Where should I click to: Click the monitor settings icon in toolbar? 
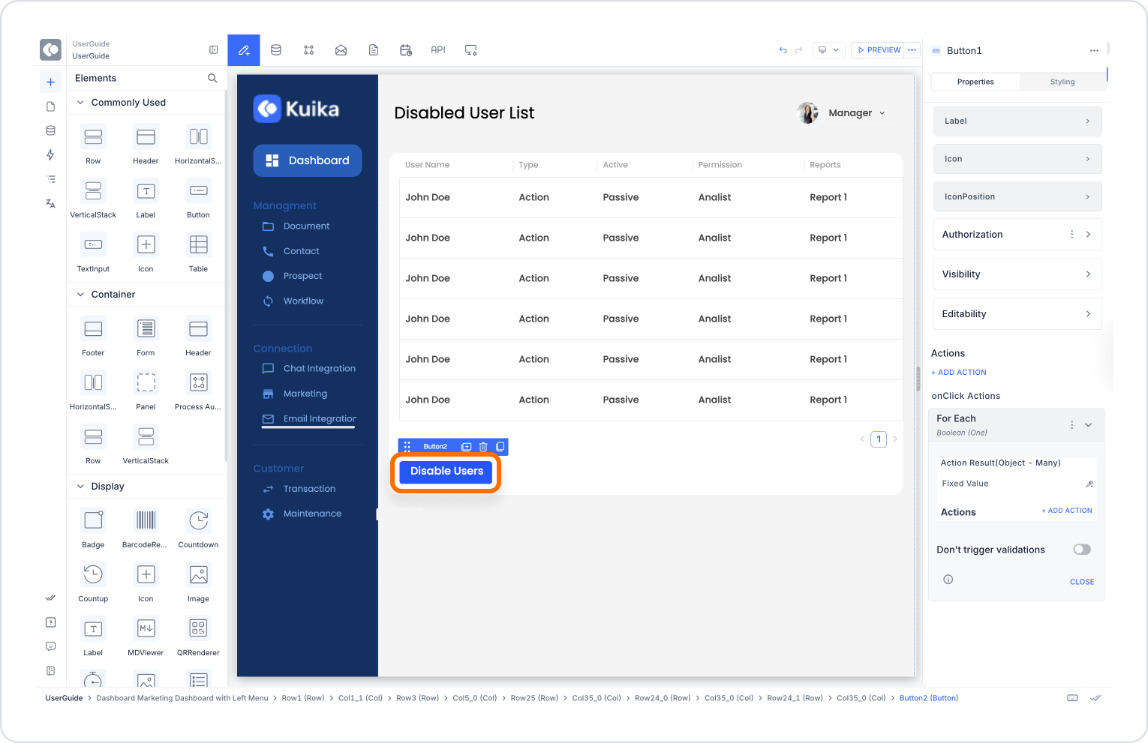pos(471,50)
